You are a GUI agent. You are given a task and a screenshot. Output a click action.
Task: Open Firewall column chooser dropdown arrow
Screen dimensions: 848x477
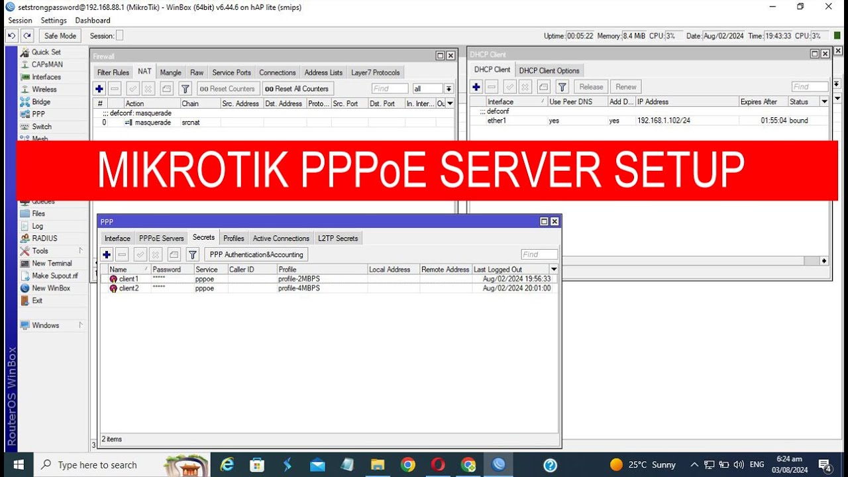(450, 103)
